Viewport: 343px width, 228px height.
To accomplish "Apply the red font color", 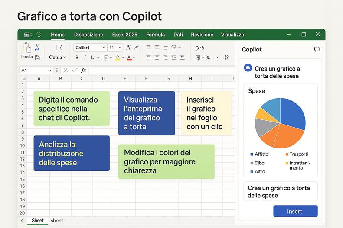I will (x=129, y=58).
